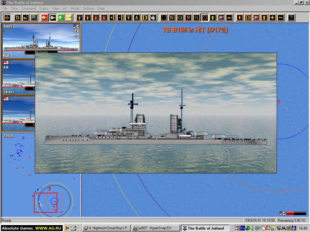Switch to jut007 - HyperSnap-DX taskbar button

[x=156, y=228]
